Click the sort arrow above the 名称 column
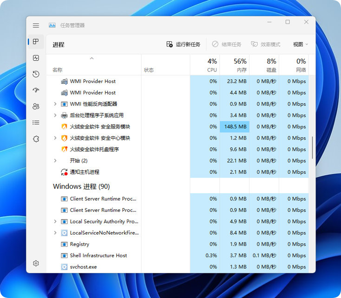Image resolution: width=341 pixels, height=298 pixels. pyautogui.click(x=92, y=58)
